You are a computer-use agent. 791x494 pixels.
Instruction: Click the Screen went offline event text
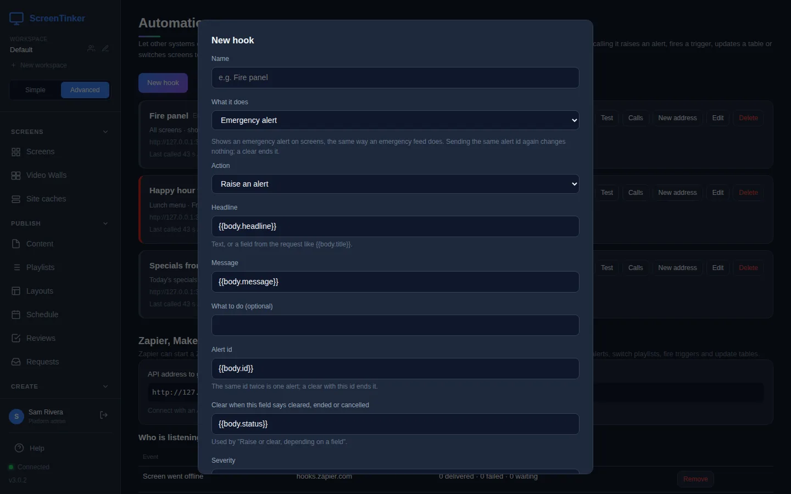[x=173, y=476]
